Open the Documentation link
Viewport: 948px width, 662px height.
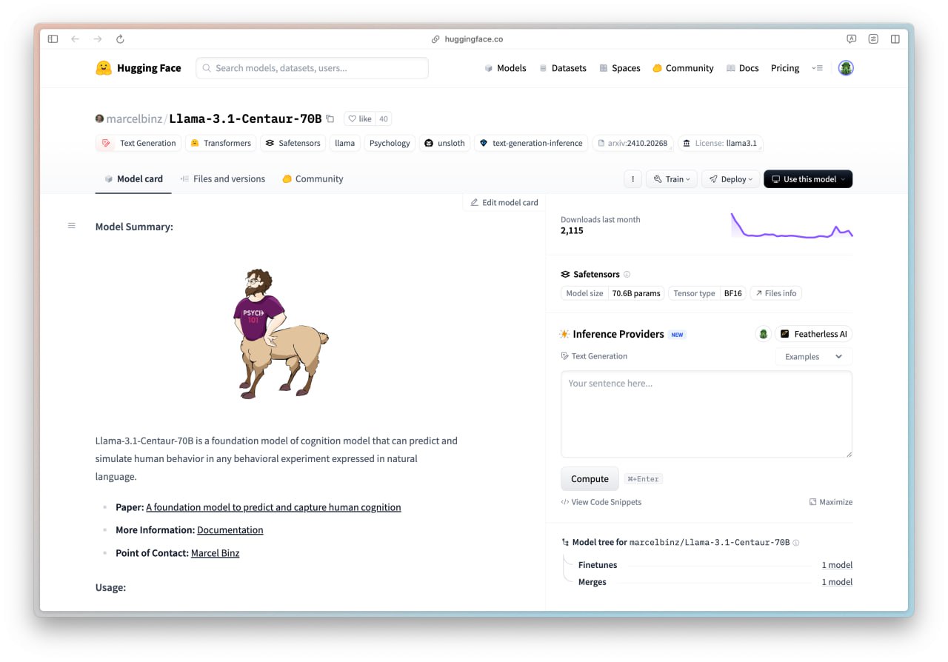[x=230, y=530]
